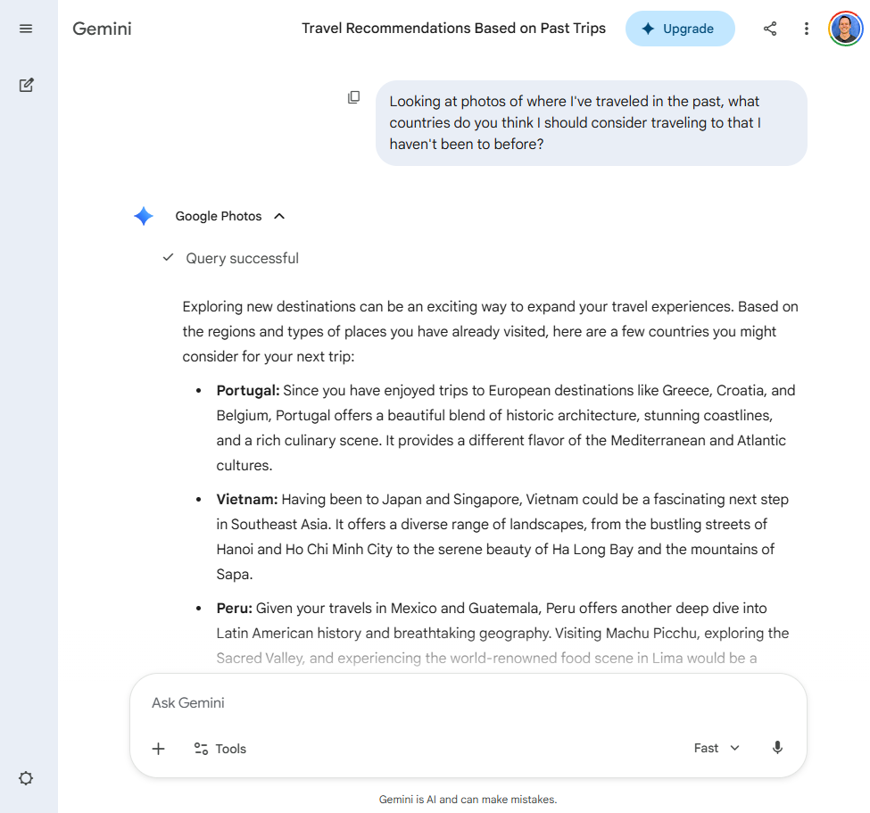The height and width of the screenshot is (813, 870).
Task: Collapse the Google Photos section
Action: (x=279, y=215)
